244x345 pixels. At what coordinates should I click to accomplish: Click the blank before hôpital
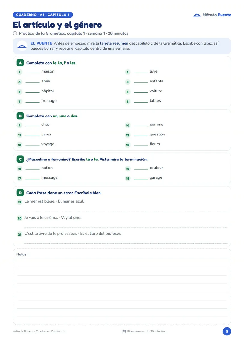pyautogui.click(x=32, y=91)
